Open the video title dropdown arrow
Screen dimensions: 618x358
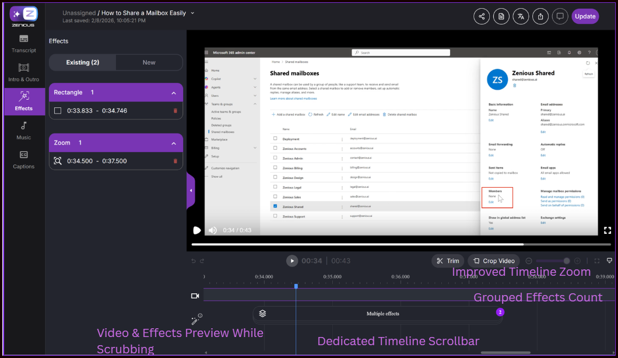pos(193,13)
